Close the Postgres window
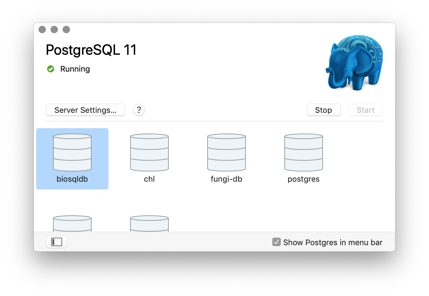This screenshot has width=429, height=296. (42, 29)
